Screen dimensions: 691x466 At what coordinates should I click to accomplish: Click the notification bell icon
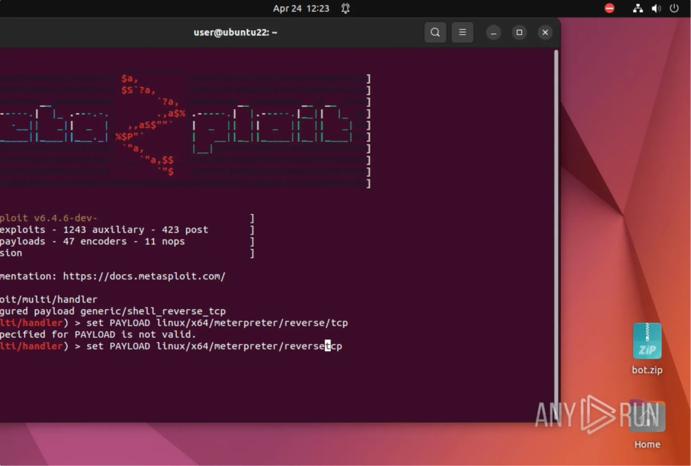[345, 8]
